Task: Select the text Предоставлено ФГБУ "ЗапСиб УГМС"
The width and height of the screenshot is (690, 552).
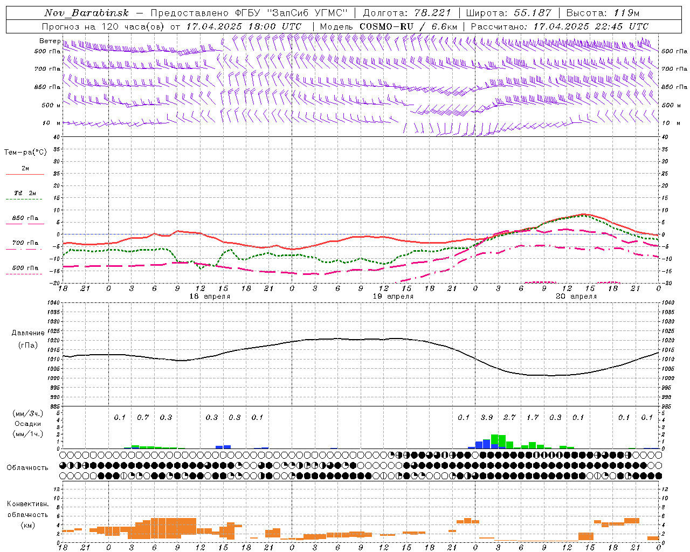Action: click(x=250, y=13)
